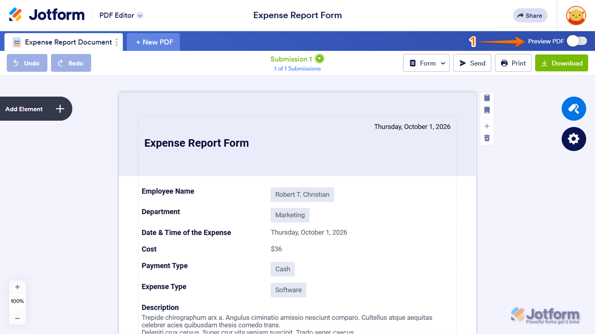The image size is (595, 334).
Task: Click the Description label
Action: pyautogui.click(x=160, y=308)
